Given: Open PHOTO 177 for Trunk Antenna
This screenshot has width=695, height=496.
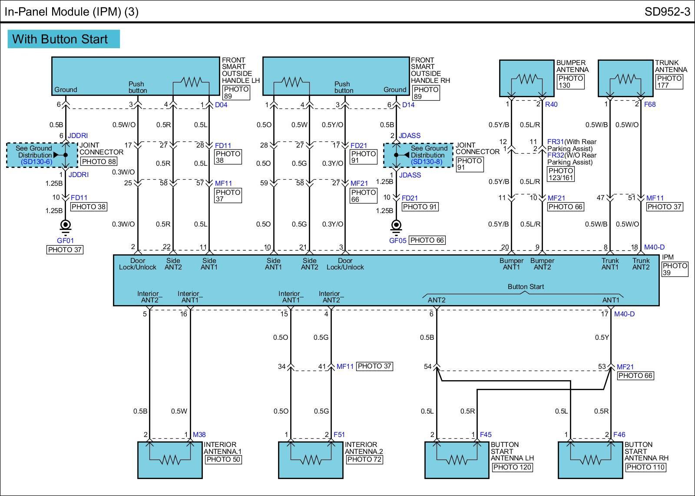Looking at the screenshot, I should pos(669,82).
